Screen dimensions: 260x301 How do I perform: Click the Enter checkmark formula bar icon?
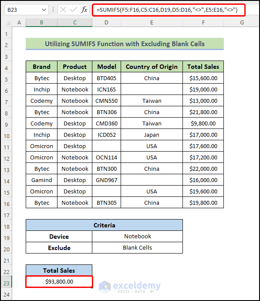coord(73,10)
